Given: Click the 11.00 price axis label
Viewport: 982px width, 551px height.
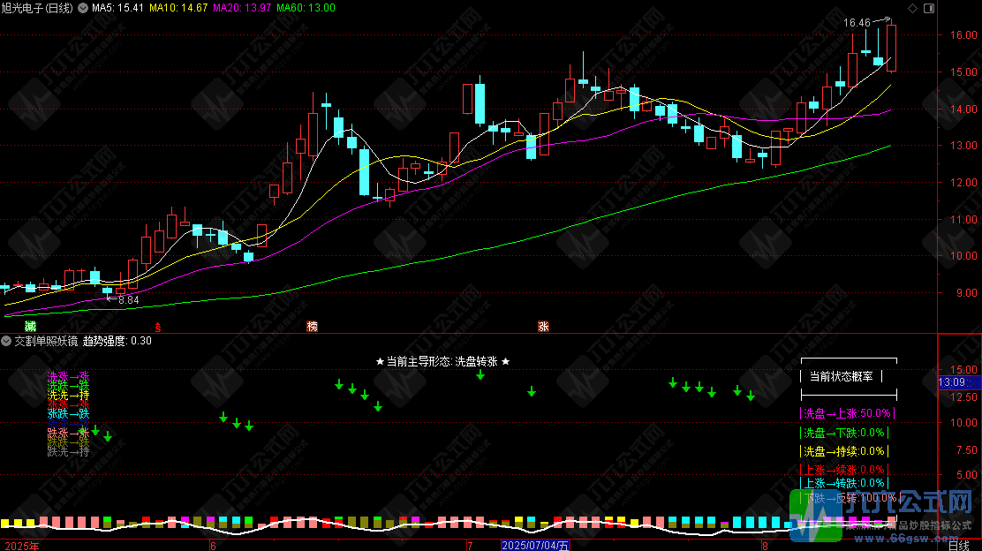Looking at the screenshot, I should 963,220.
